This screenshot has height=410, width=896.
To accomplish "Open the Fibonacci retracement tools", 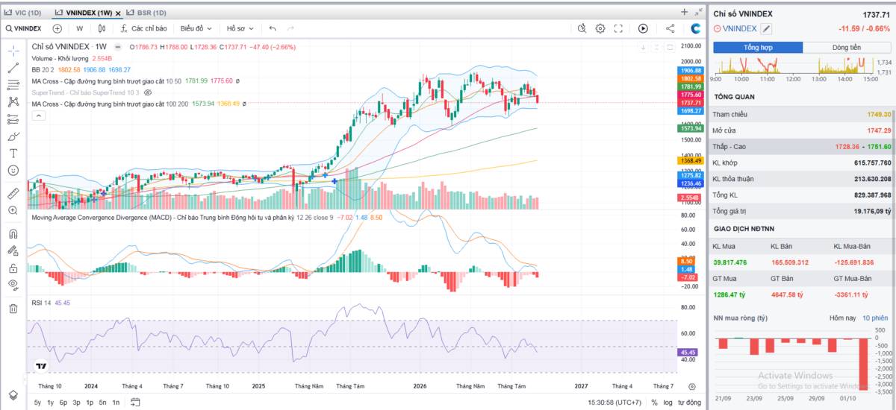I will pos(13,84).
